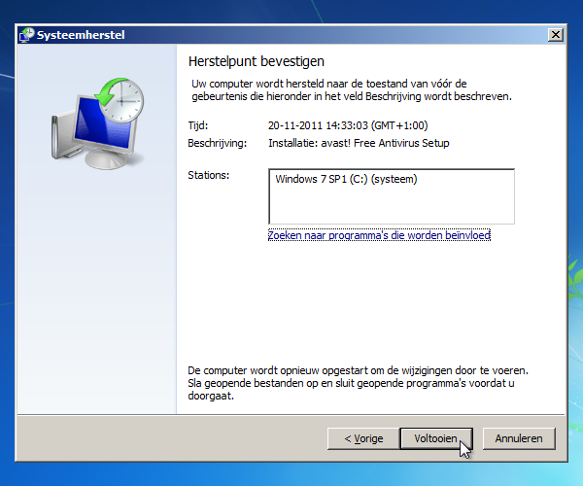
Task: Open 'Zoeken naar programma's die worden beïnvloed' link
Action: (x=379, y=235)
